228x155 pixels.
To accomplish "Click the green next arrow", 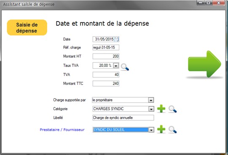I will pos(204,64).
